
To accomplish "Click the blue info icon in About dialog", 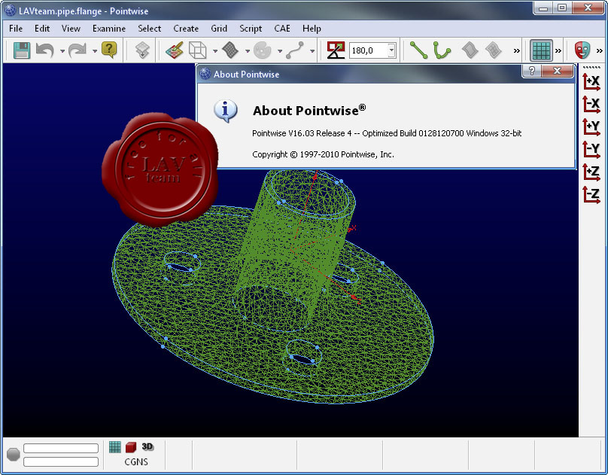I will coord(225,111).
